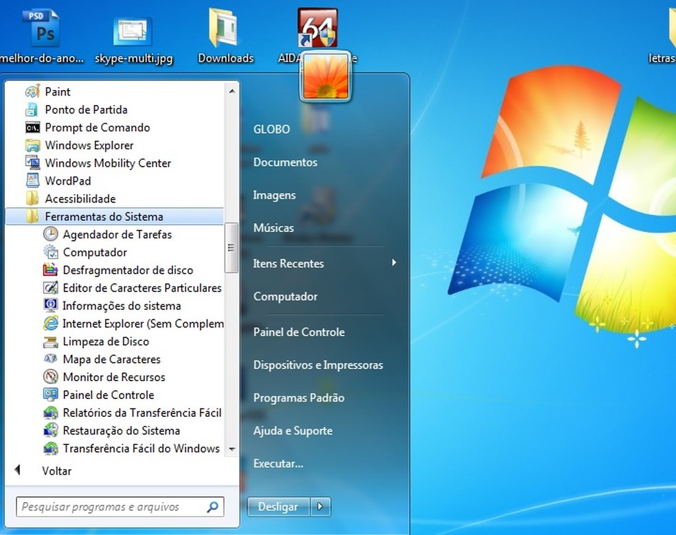The width and height of the screenshot is (676, 535).
Task: Open Músicas from the right pane
Action: [x=273, y=227]
